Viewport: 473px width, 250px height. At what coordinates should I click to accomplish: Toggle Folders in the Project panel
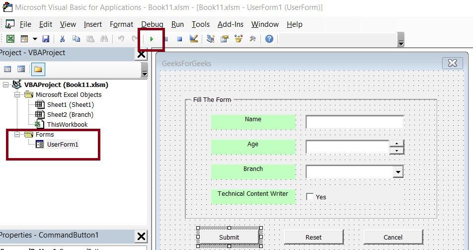[x=38, y=70]
